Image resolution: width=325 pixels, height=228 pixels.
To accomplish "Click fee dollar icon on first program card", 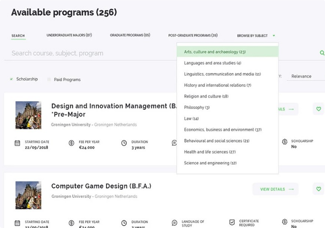I will (71, 143).
